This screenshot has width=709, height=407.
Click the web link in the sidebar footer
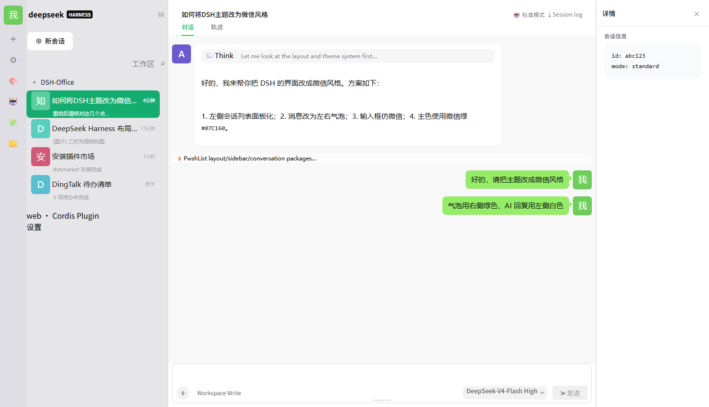[x=34, y=216]
